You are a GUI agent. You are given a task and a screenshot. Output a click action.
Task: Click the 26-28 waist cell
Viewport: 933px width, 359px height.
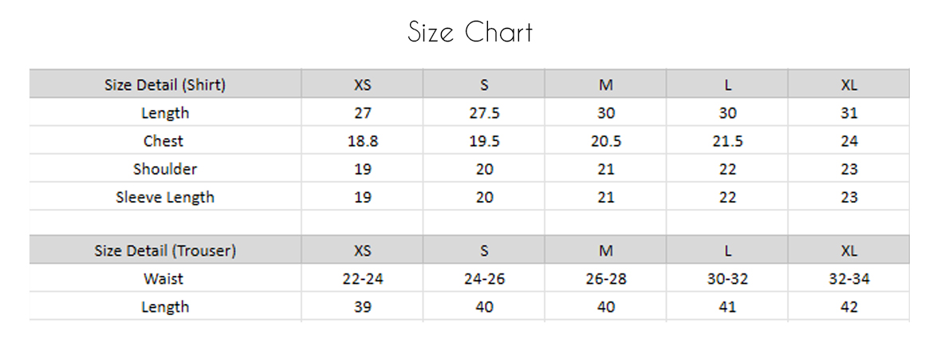coord(606,278)
